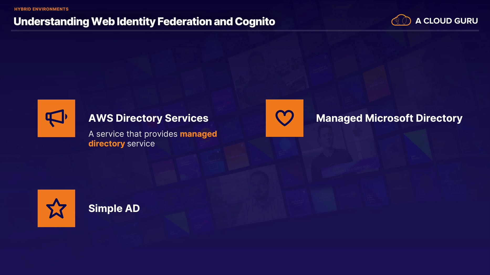The image size is (490, 275).
Task: Click the heart icon tile
Action: tap(284, 118)
